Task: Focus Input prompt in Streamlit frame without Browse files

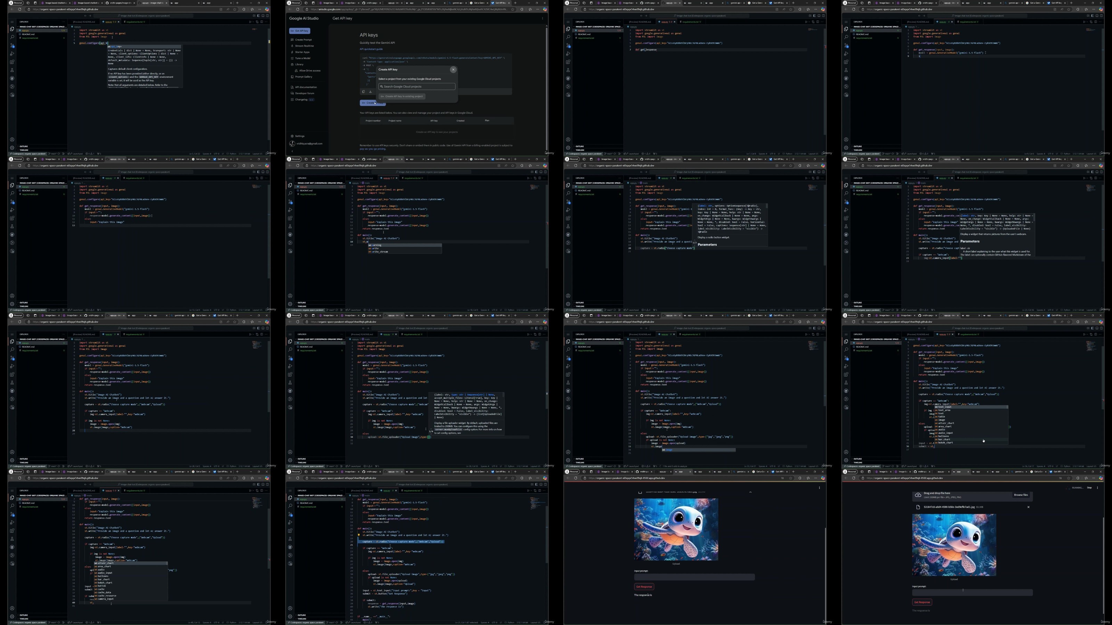Action: [x=694, y=577]
